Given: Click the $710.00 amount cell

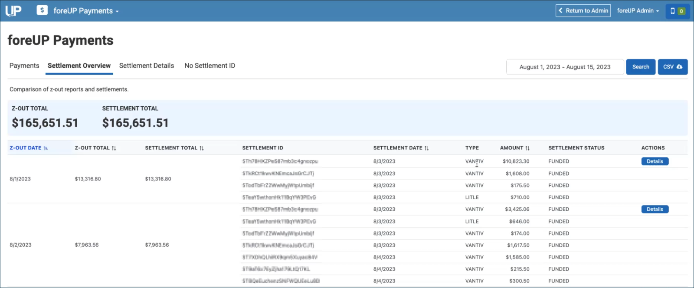Looking at the screenshot, I should tap(520, 197).
